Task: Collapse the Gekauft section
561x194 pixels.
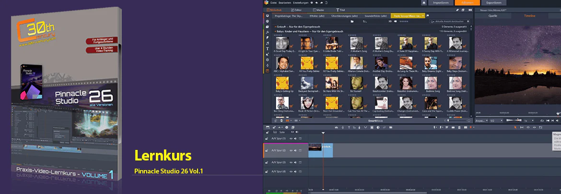Action: pos(275,27)
